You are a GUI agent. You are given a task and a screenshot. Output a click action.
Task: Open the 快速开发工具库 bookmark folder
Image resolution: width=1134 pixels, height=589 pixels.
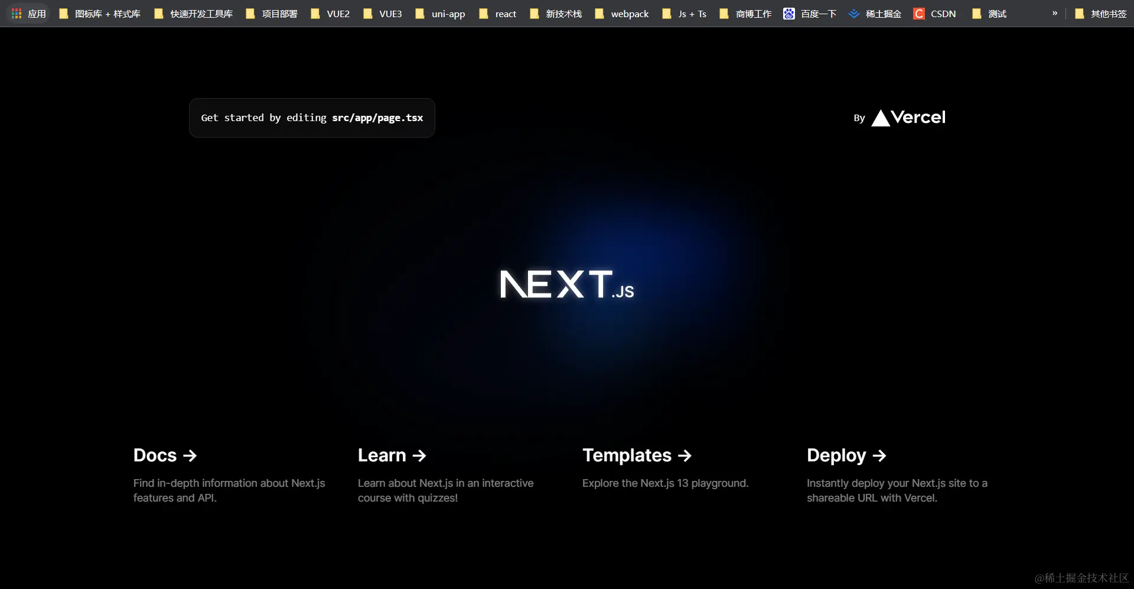click(x=194, y=14)
